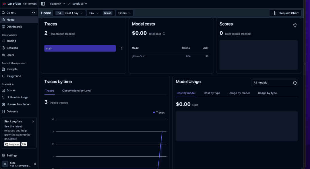Click the v3.141.0 OSS version label
Screen dimensions: 310x169
point(30,4)
